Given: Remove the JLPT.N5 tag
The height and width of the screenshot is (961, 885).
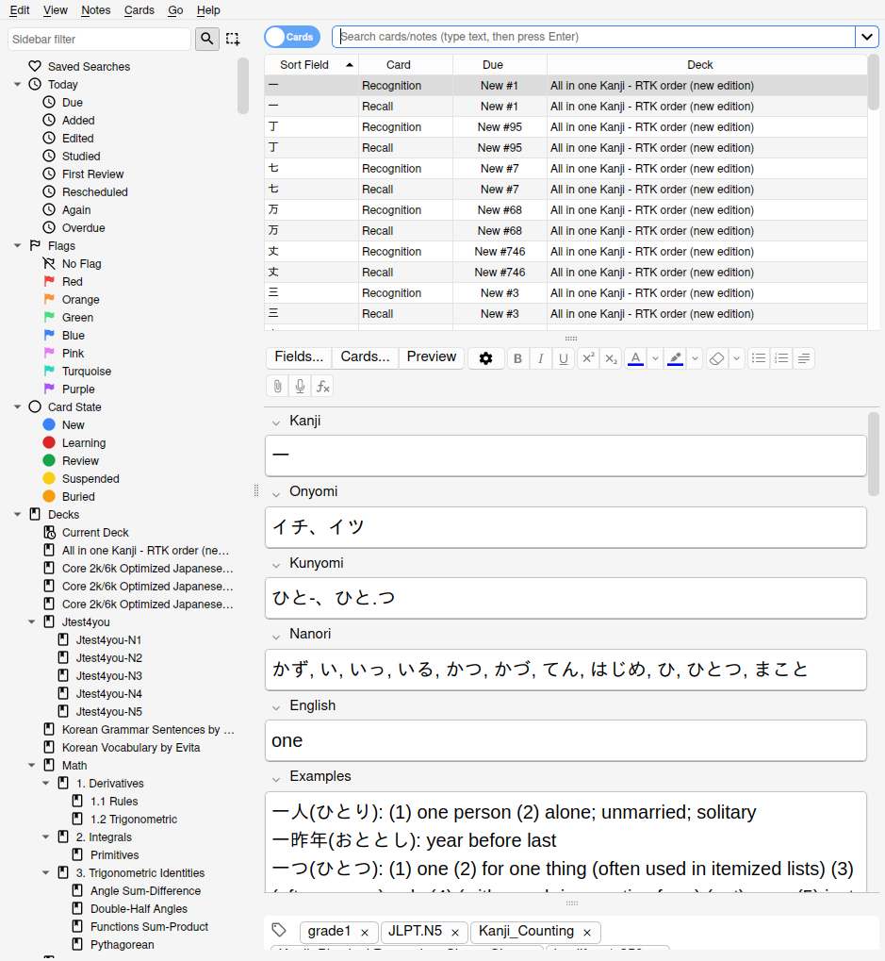Looking at the screenshot, I should [455, 932].
